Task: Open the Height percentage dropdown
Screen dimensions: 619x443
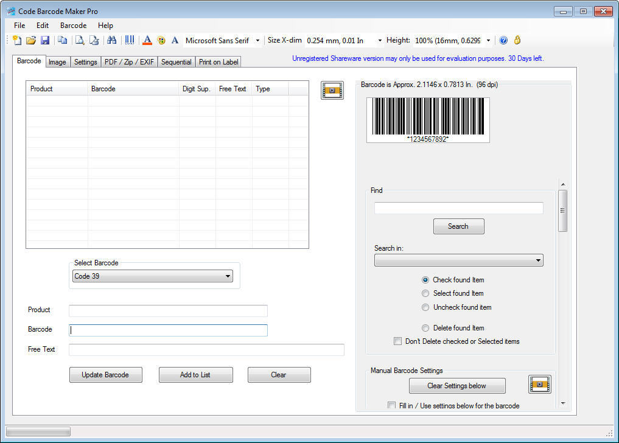Action: pyautogui.click(x=488, y=40)
